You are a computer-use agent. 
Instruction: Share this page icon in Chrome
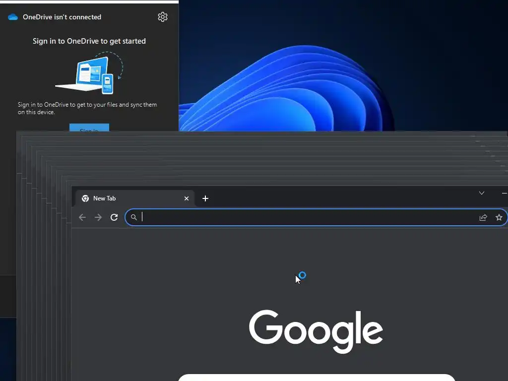(x=483, y=217)
